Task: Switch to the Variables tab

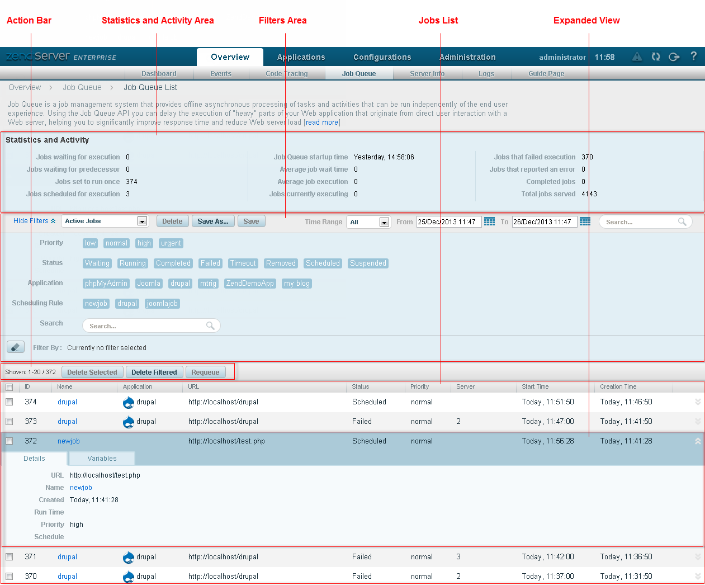Action: [102, 459]
